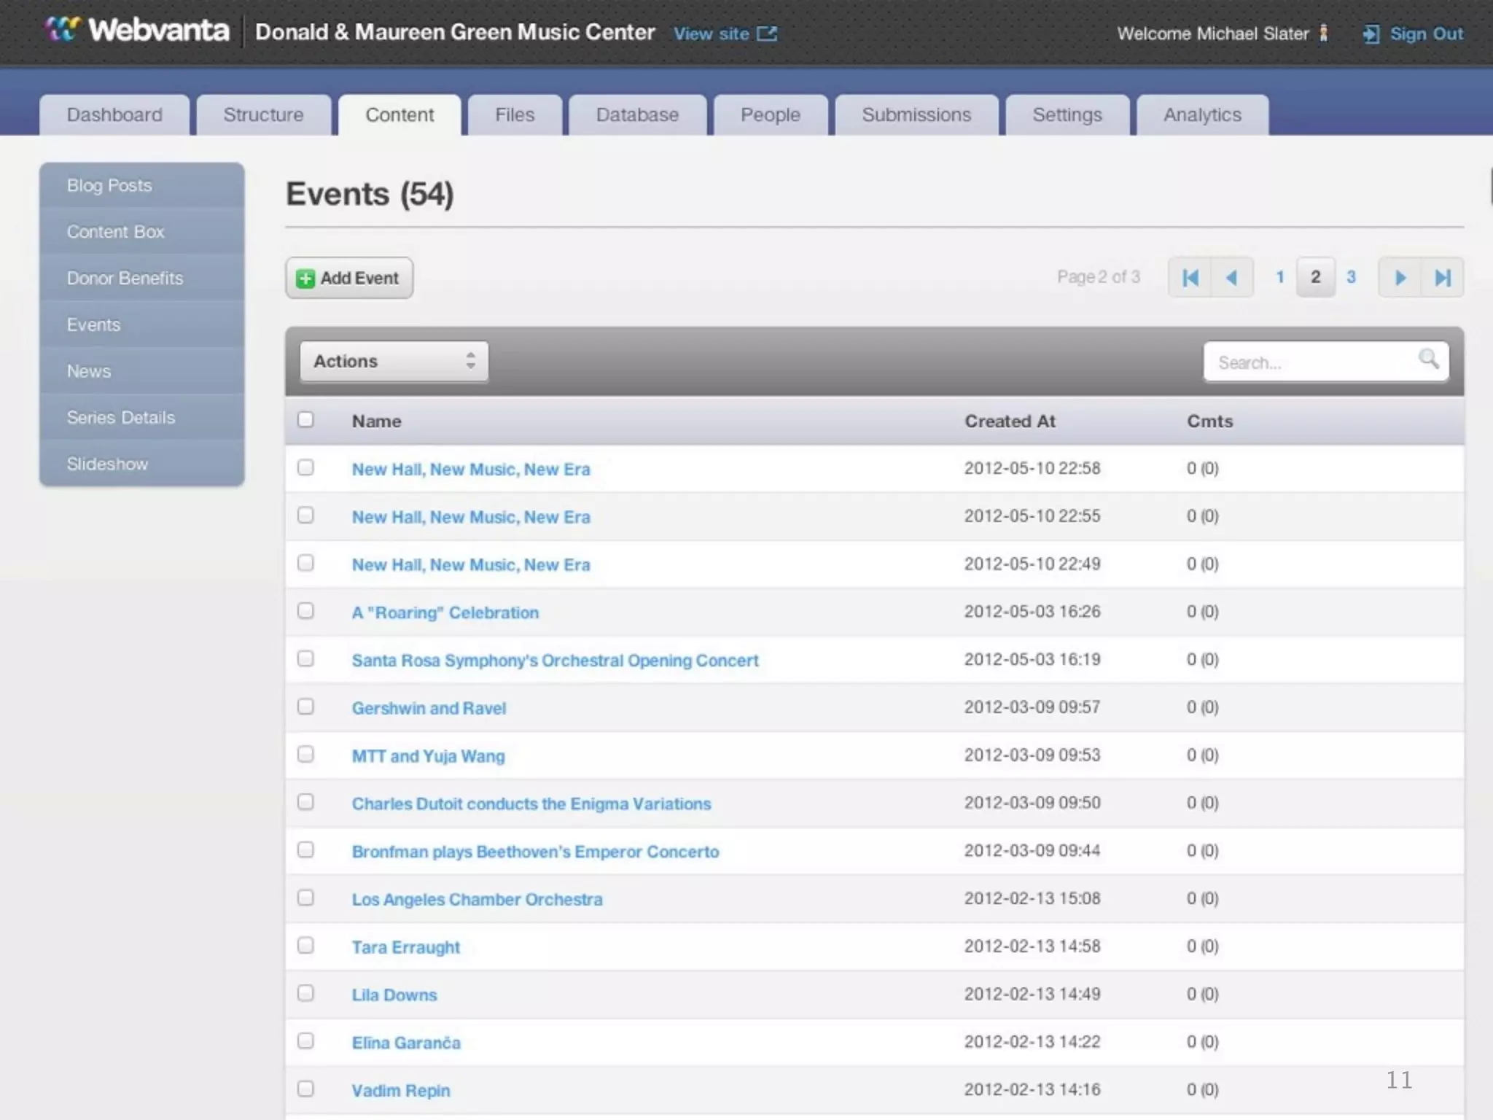
Task: Switch to the Database tab
Action: click(x=637, y=115)
